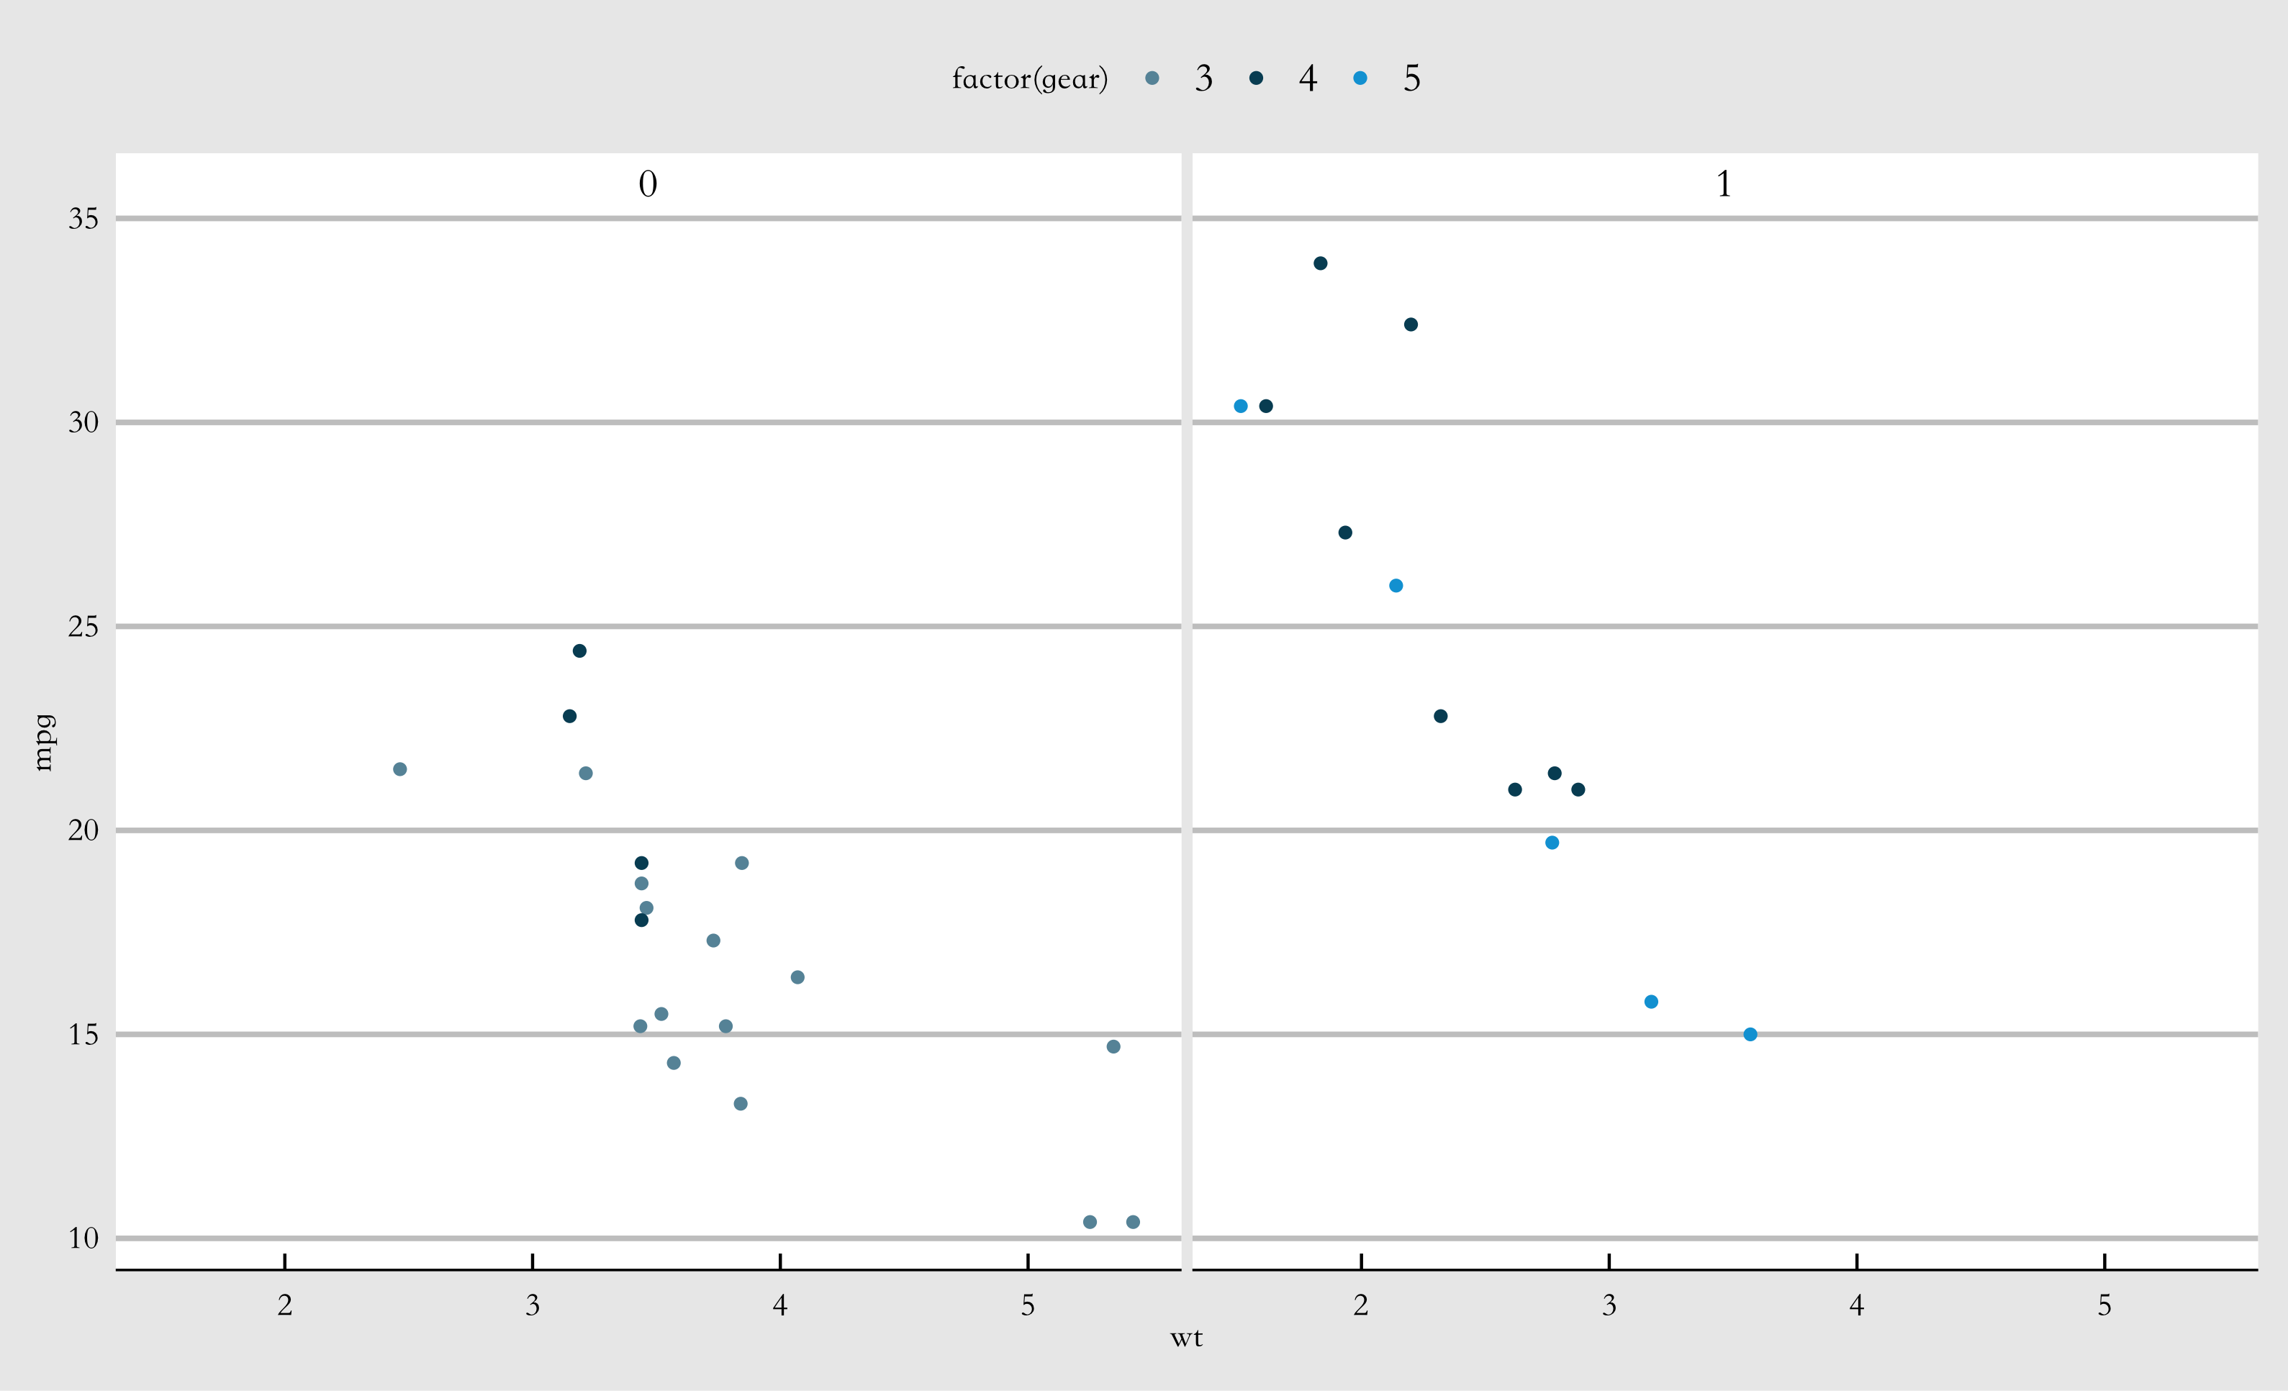Screen dimensions: 2288x1391
Task: Click y-axis tick label '20'
Action: (83, 830)
